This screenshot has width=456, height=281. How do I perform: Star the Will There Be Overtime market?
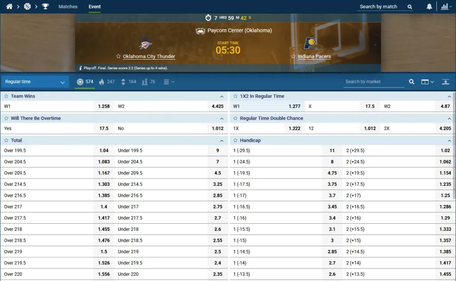6,118
